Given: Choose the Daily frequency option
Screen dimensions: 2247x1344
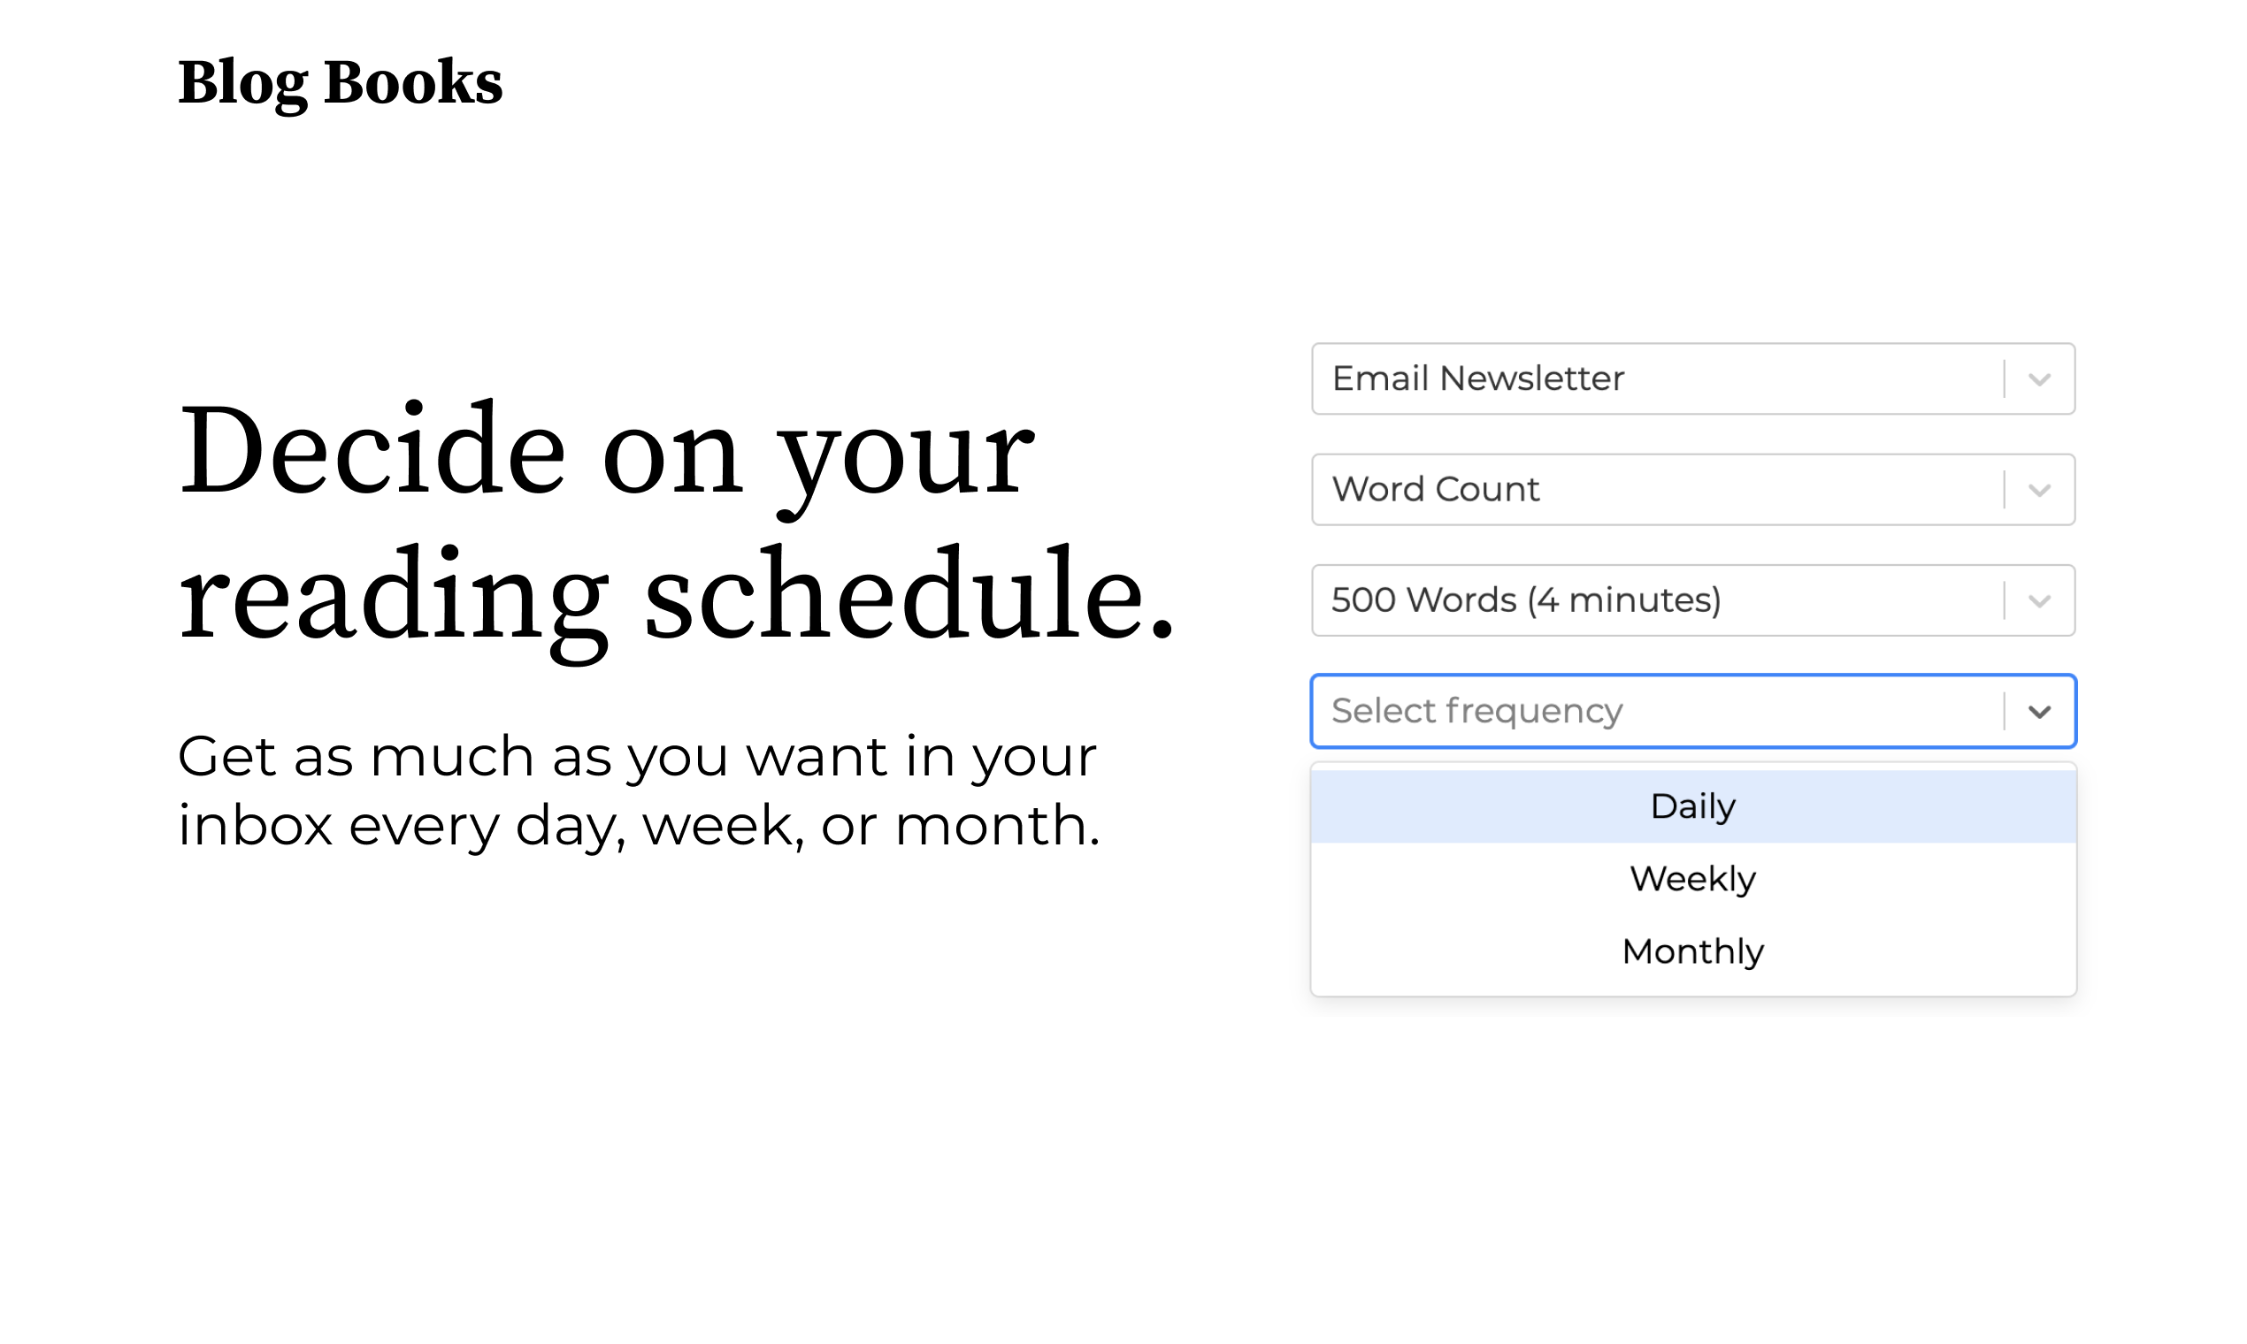Looking at the screenshot, I should pos(1692,806).
